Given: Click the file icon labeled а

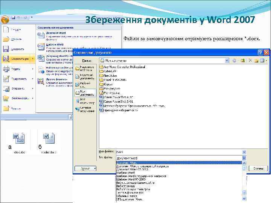Looking at the screenshot, I should tap(19, 138).
